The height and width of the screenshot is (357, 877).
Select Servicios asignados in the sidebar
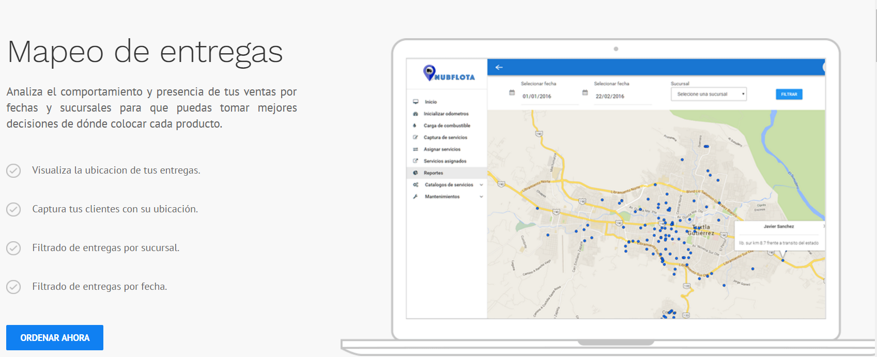444,161
